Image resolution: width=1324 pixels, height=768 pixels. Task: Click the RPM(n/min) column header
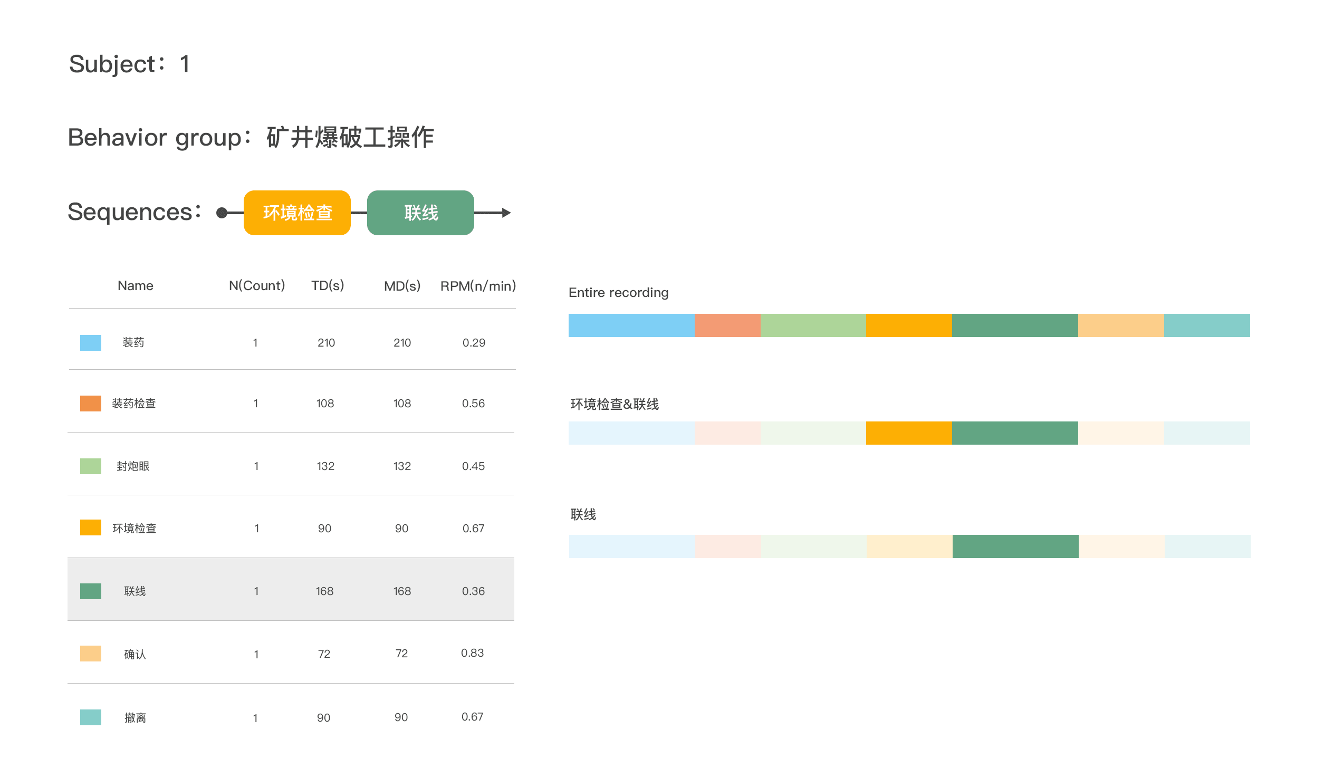[478, 286]
